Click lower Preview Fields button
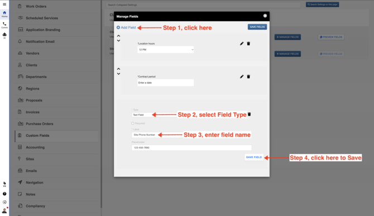The width and height of the screenshot is (374, 216). point(331,54)
